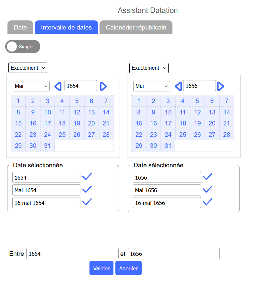This screenshot has height=295, width=259.
Task: Open the Calendrier républicain tab
Action: click(136, 28)
